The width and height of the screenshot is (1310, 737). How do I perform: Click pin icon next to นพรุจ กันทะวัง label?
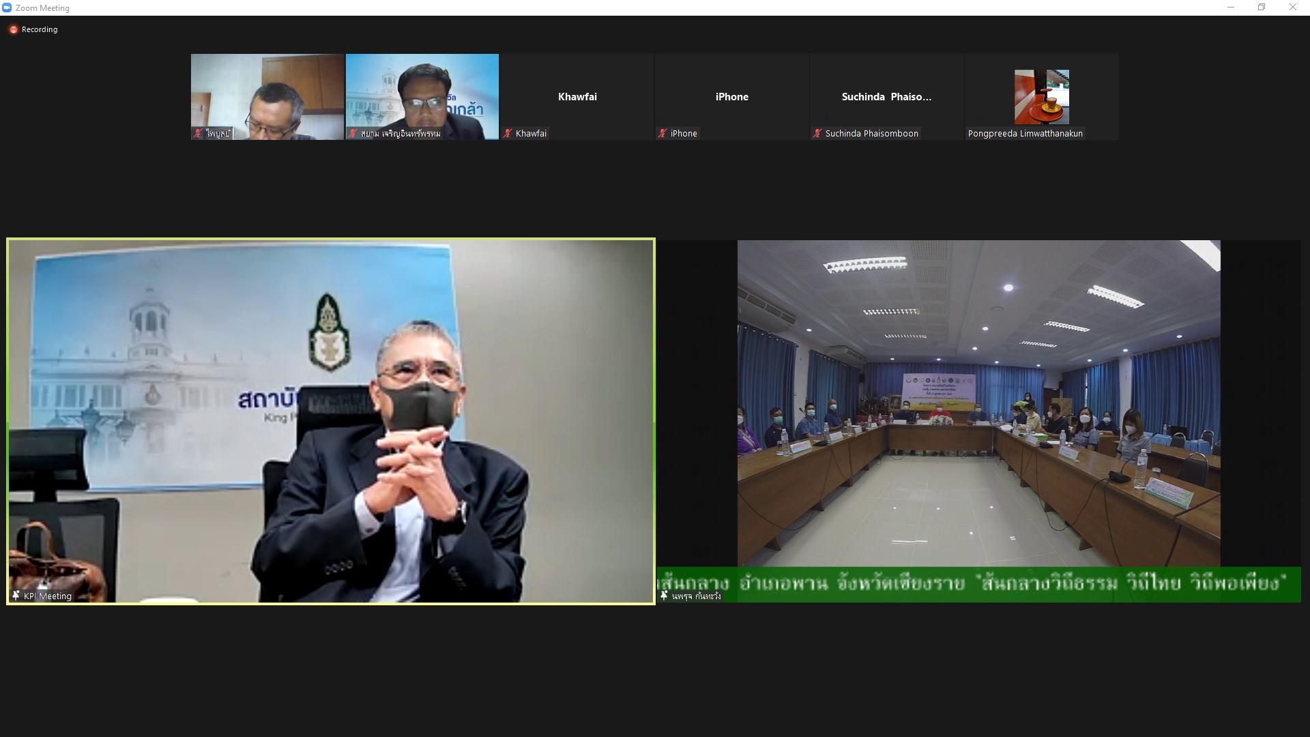(664, 596)
